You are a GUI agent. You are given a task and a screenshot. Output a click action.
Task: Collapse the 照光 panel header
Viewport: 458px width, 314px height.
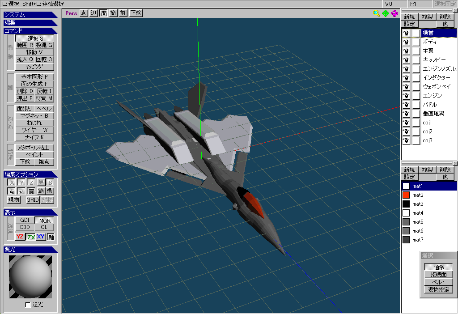pos(30,250)
